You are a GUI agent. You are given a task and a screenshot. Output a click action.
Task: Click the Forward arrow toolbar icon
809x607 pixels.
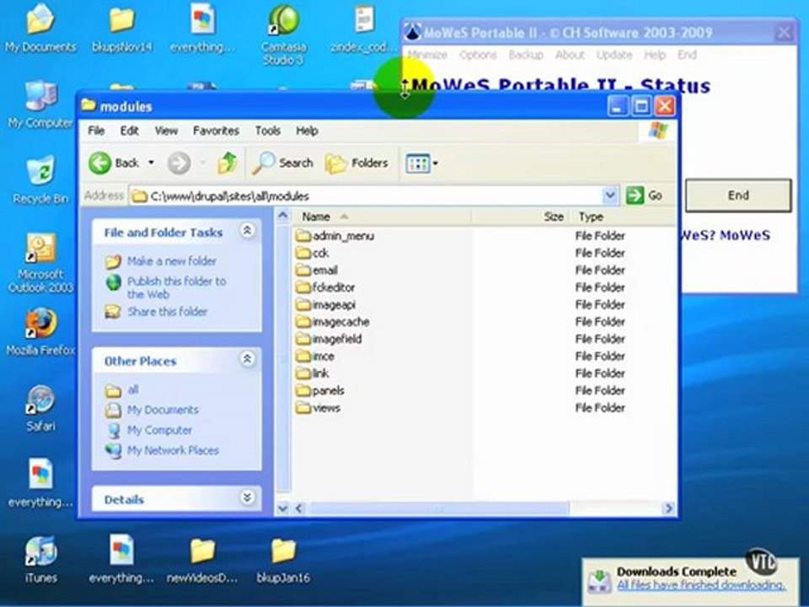pyautogui.click(x=179, y=164)
